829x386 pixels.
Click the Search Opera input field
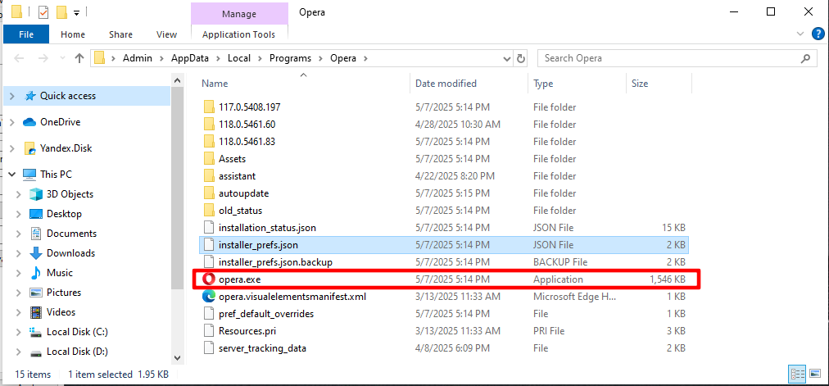click(x=672, y=58)
